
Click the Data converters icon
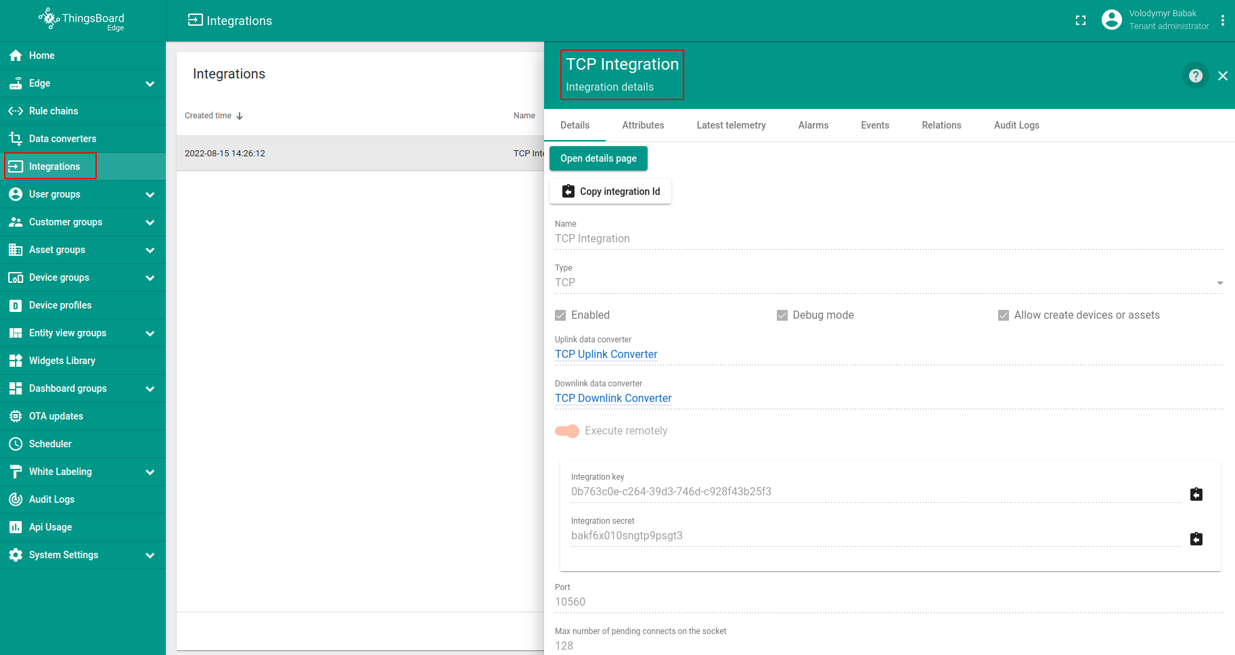pyautogui.click(x=16, y=139)
